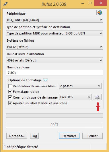Open the language globe icon
109x152 pixels.
100,12
